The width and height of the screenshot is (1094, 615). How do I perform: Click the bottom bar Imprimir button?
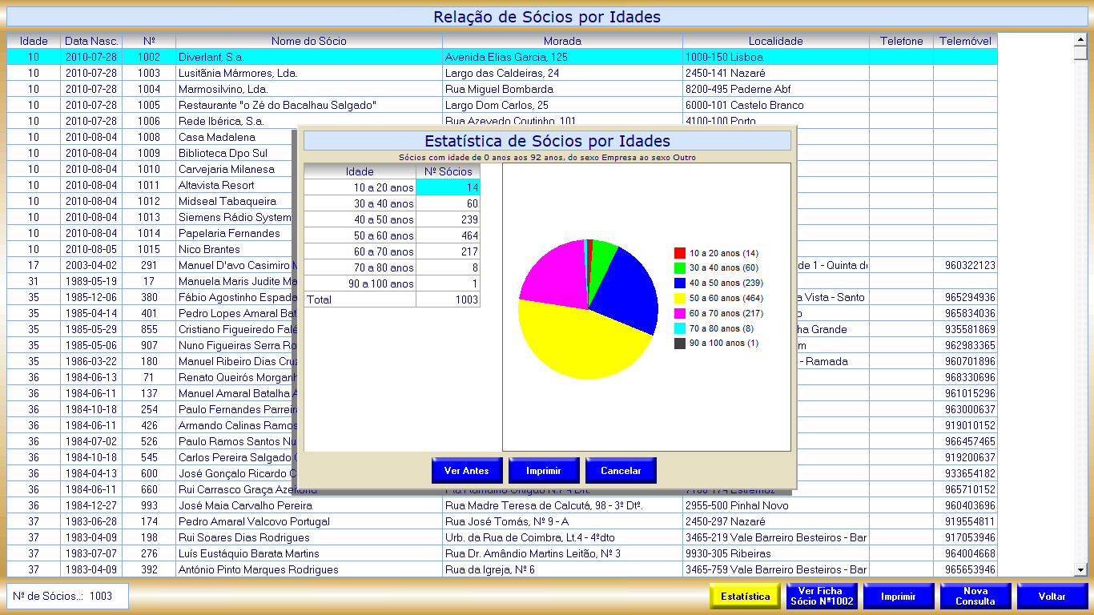tap(898, 597)
